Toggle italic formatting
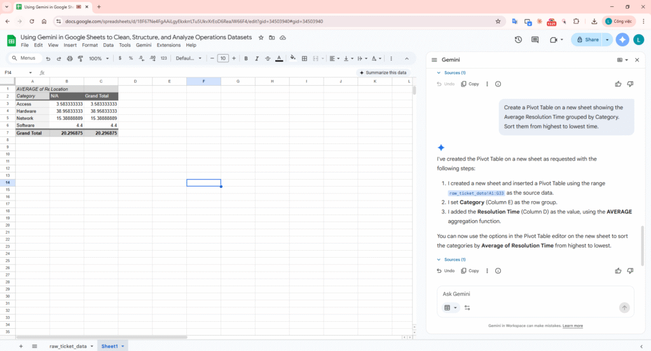 pyautogui.click(x=257, y=58)
